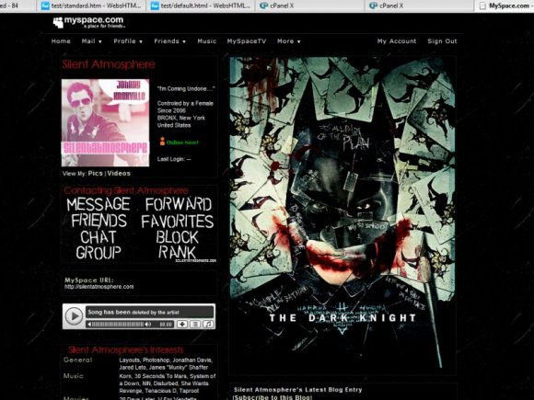The height and width of the screenshot is (400, 534).
Task: Click the 'BRONX, New York' location text
Action: pos(181,118)
